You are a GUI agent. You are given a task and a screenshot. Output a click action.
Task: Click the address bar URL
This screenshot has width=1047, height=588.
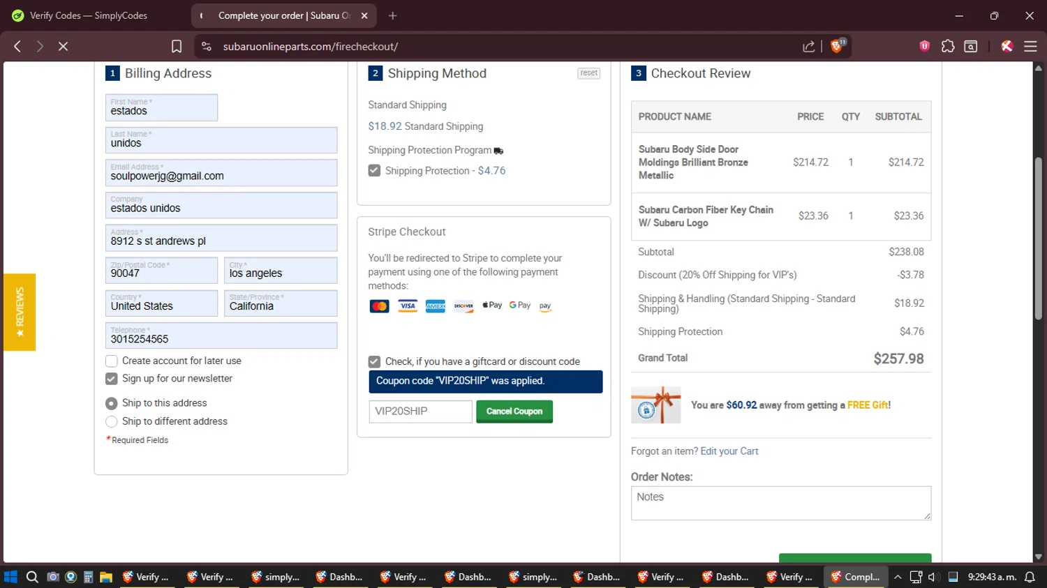(x=311, y=46)
